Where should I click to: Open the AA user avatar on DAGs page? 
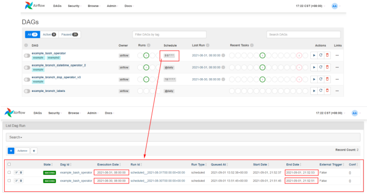click(335, 6)
